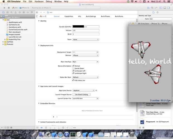173x139 pixels.
Task: Expand the Supporting Files folder
Action: (x=5, y=39)
